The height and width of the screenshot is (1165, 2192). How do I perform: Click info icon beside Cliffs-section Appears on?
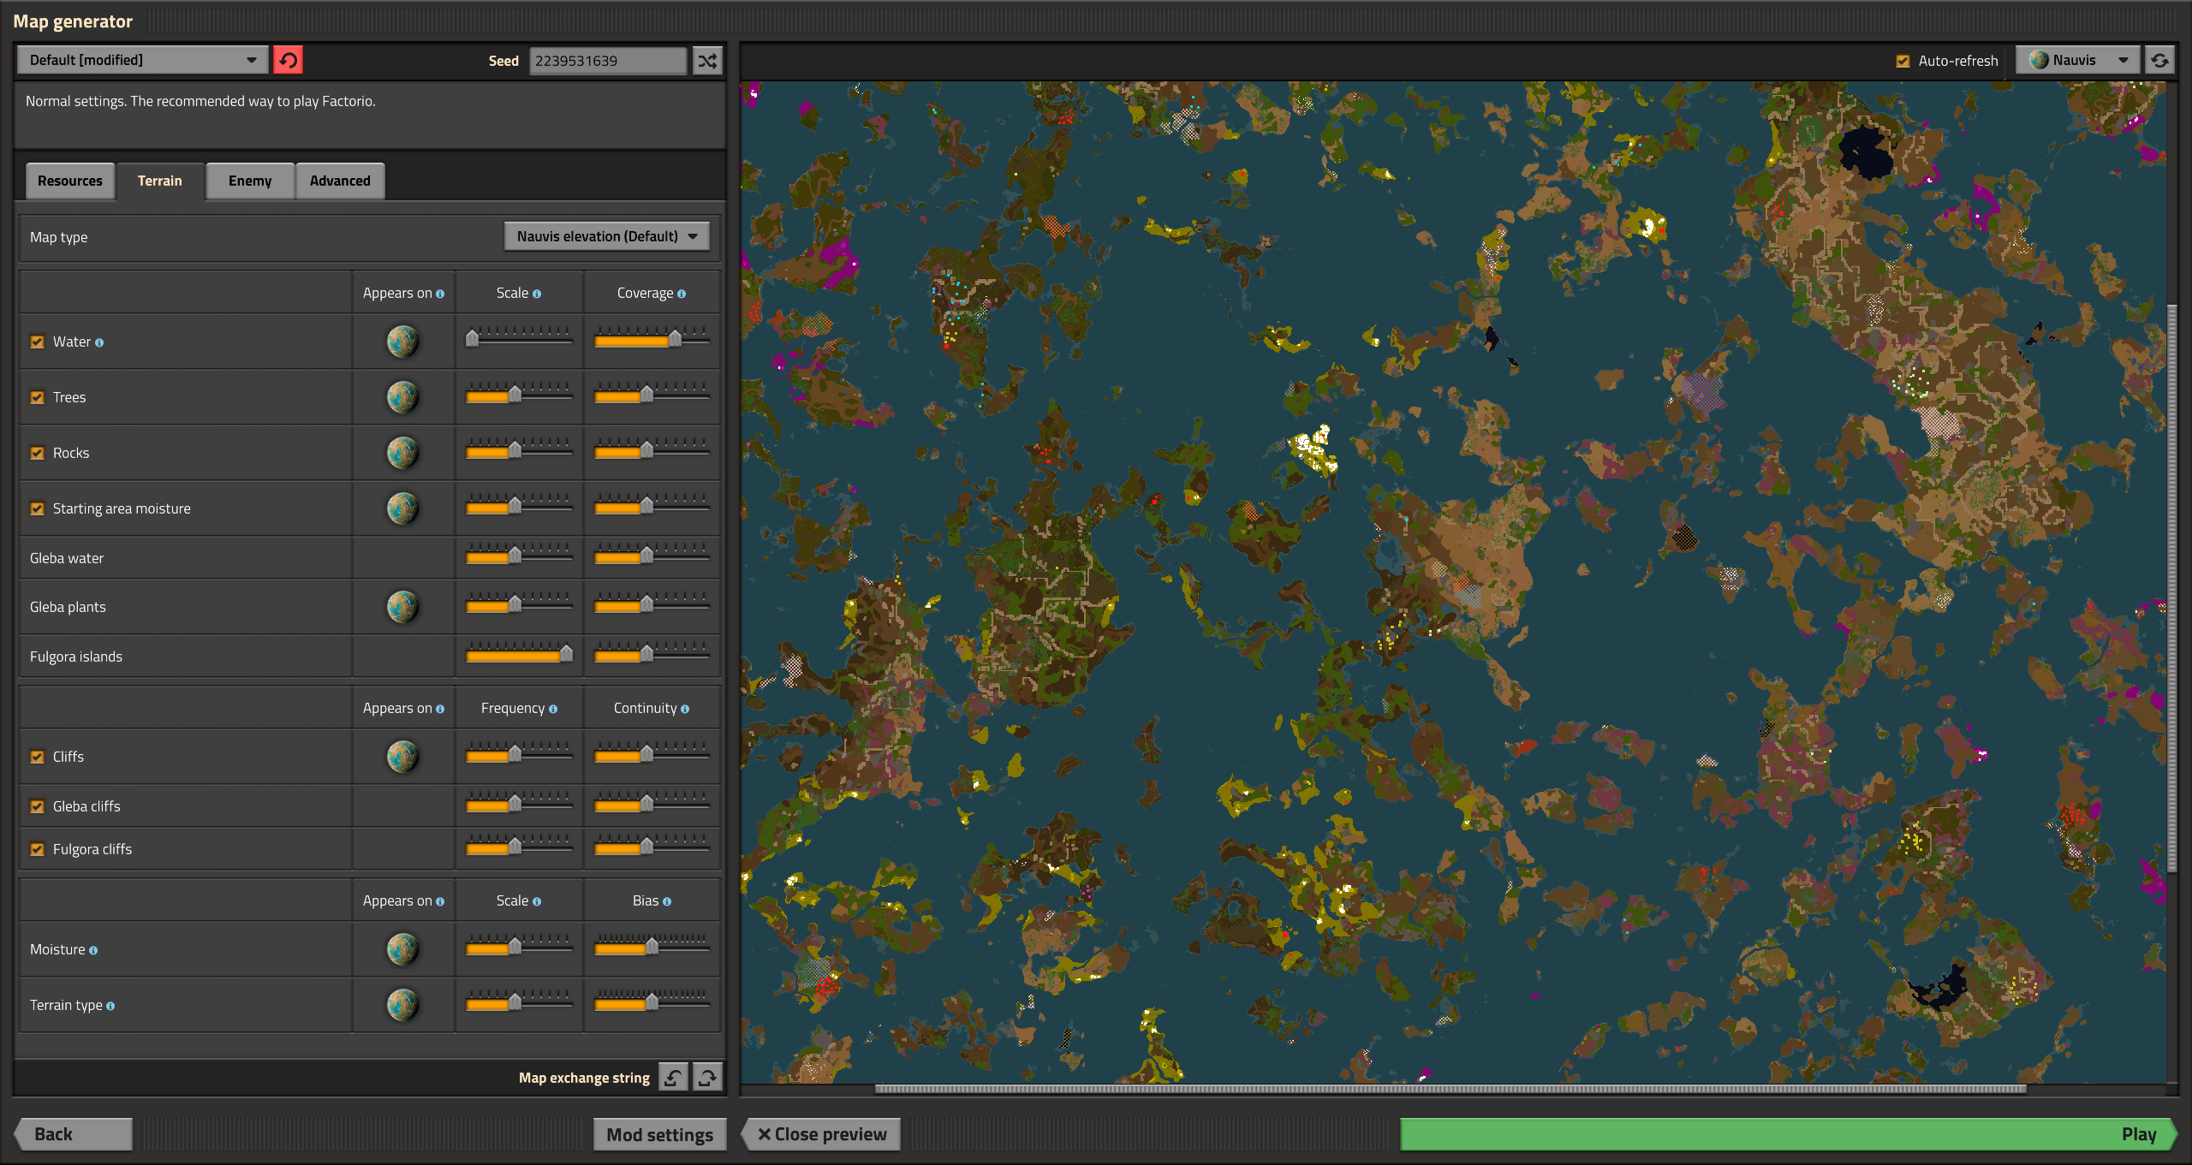[x=440, y=709]
